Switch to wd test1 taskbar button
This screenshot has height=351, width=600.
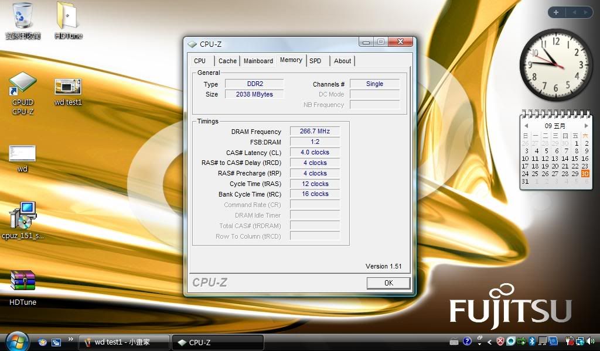[x=124, y=342]
